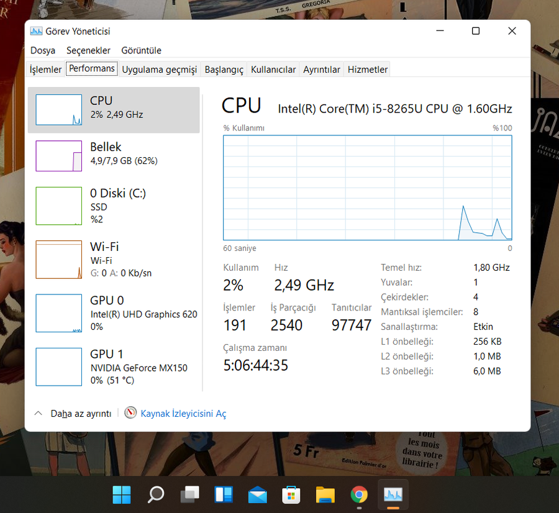Open the Seçenekler menu
The image size is (559, 513).
click(88, 50)
